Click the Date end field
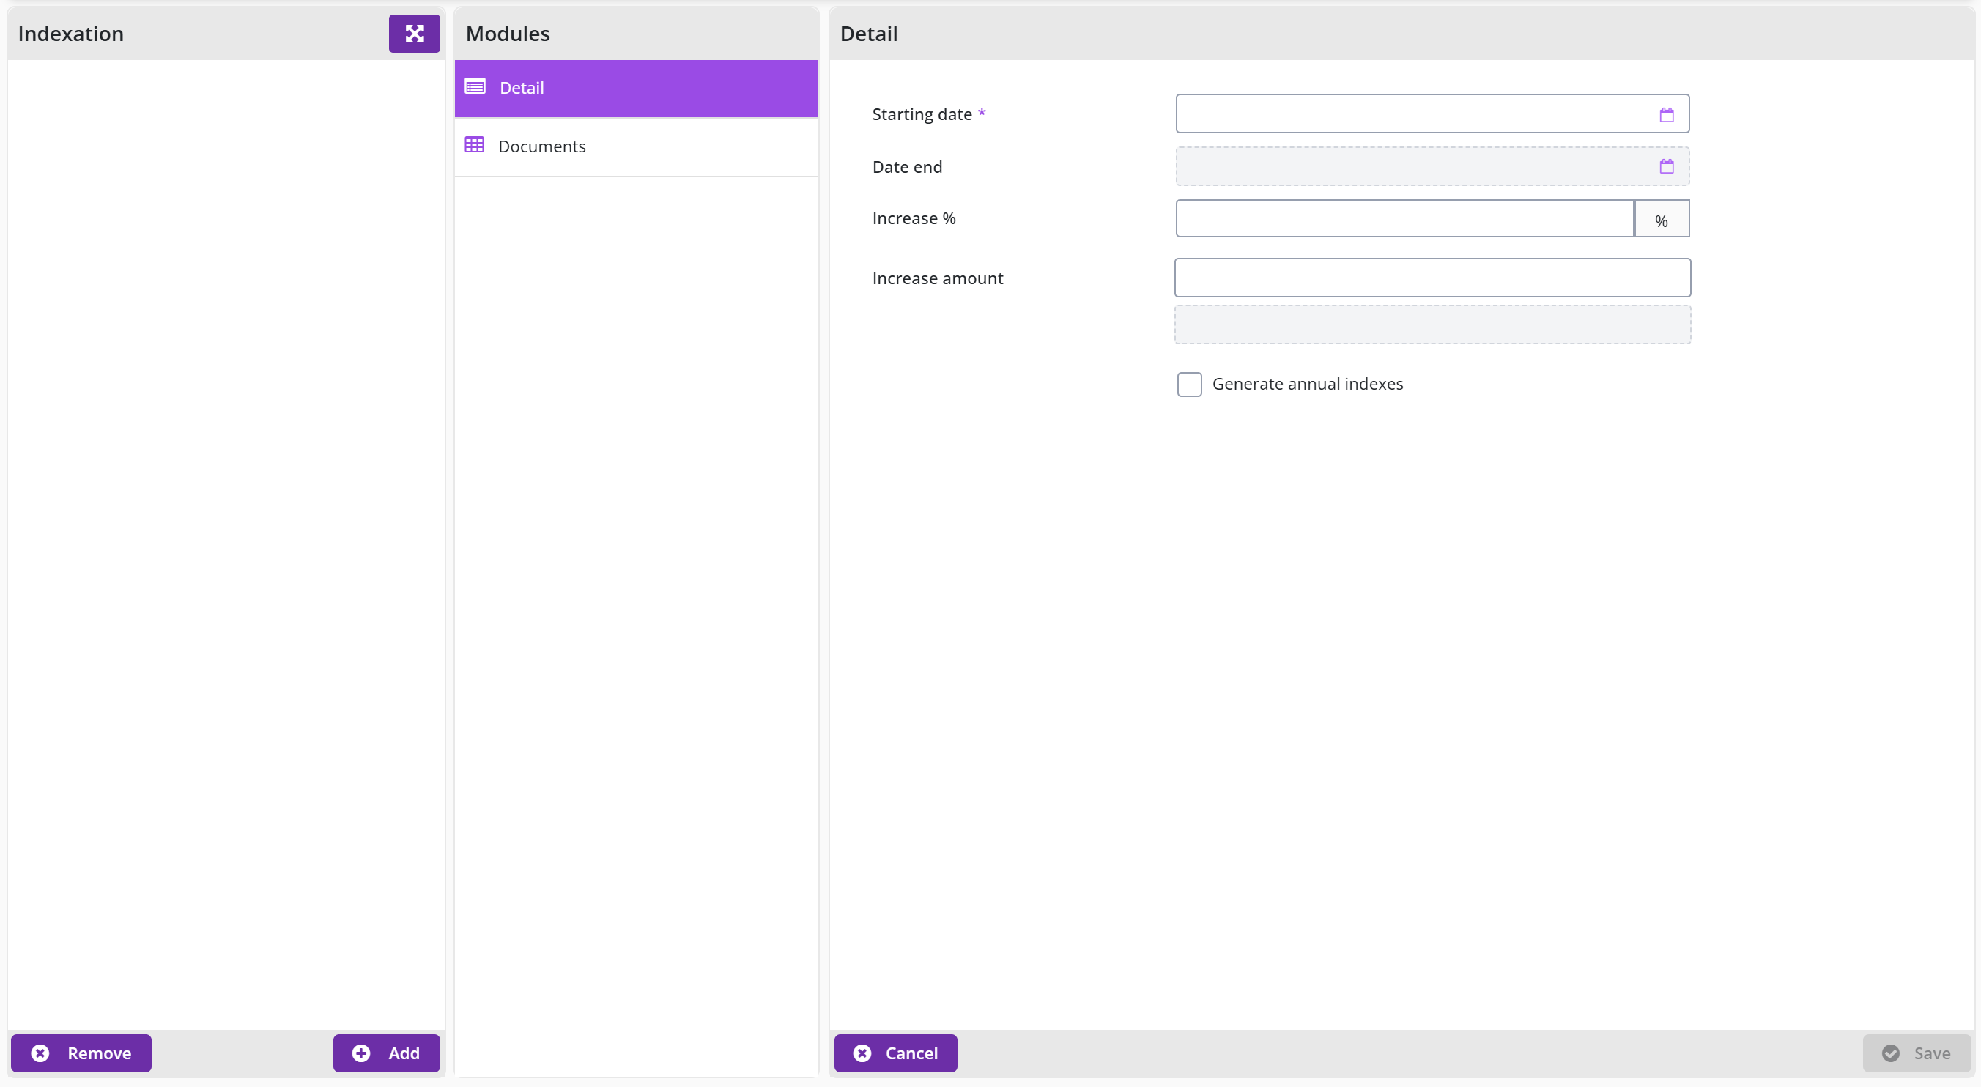Viewport: 1981px width, 1087px height. [1432, 167]
